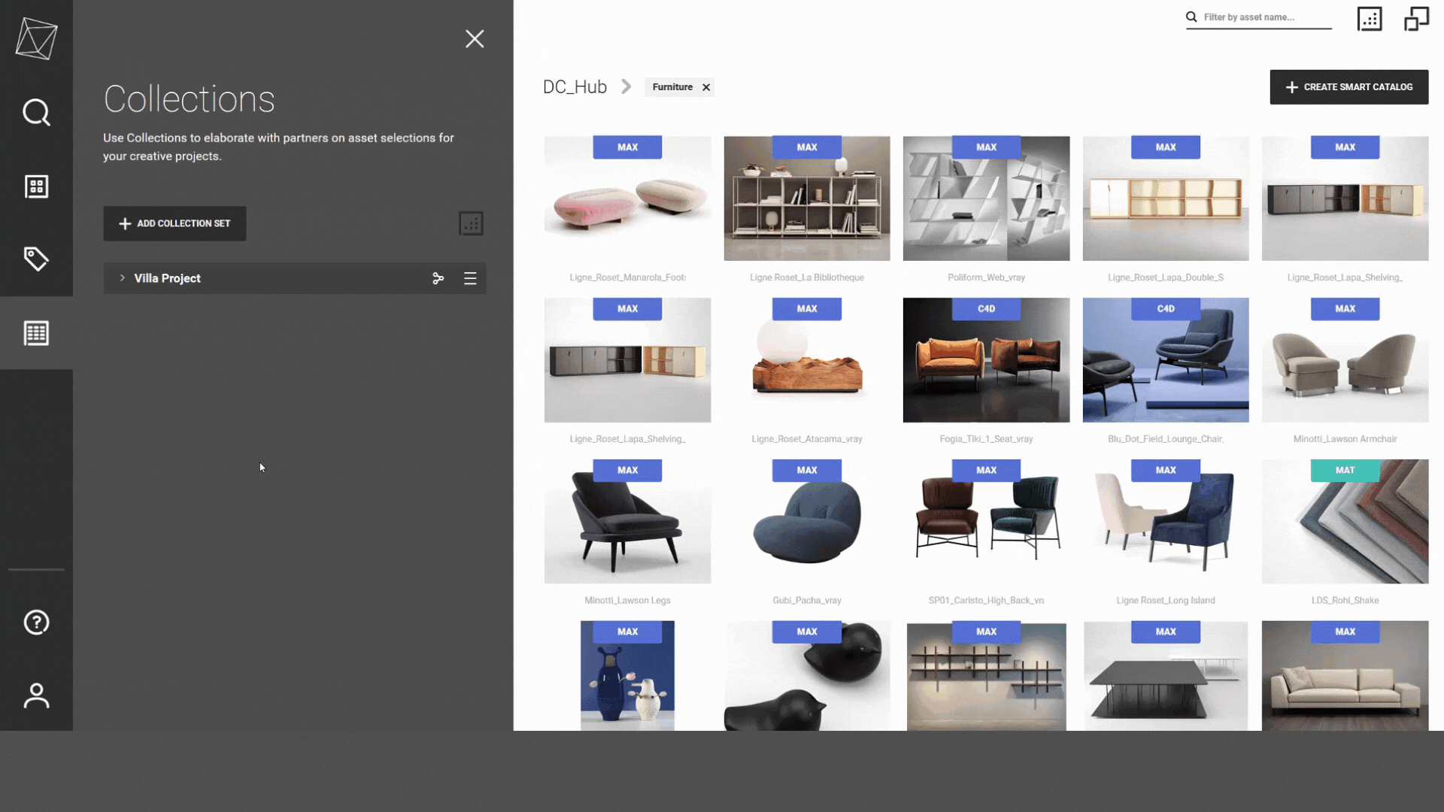Open Ligne_Roset_Manarola_Foot thumbnail
The height and width of the screenshot is (812, 1444).
tap(627, 198)
